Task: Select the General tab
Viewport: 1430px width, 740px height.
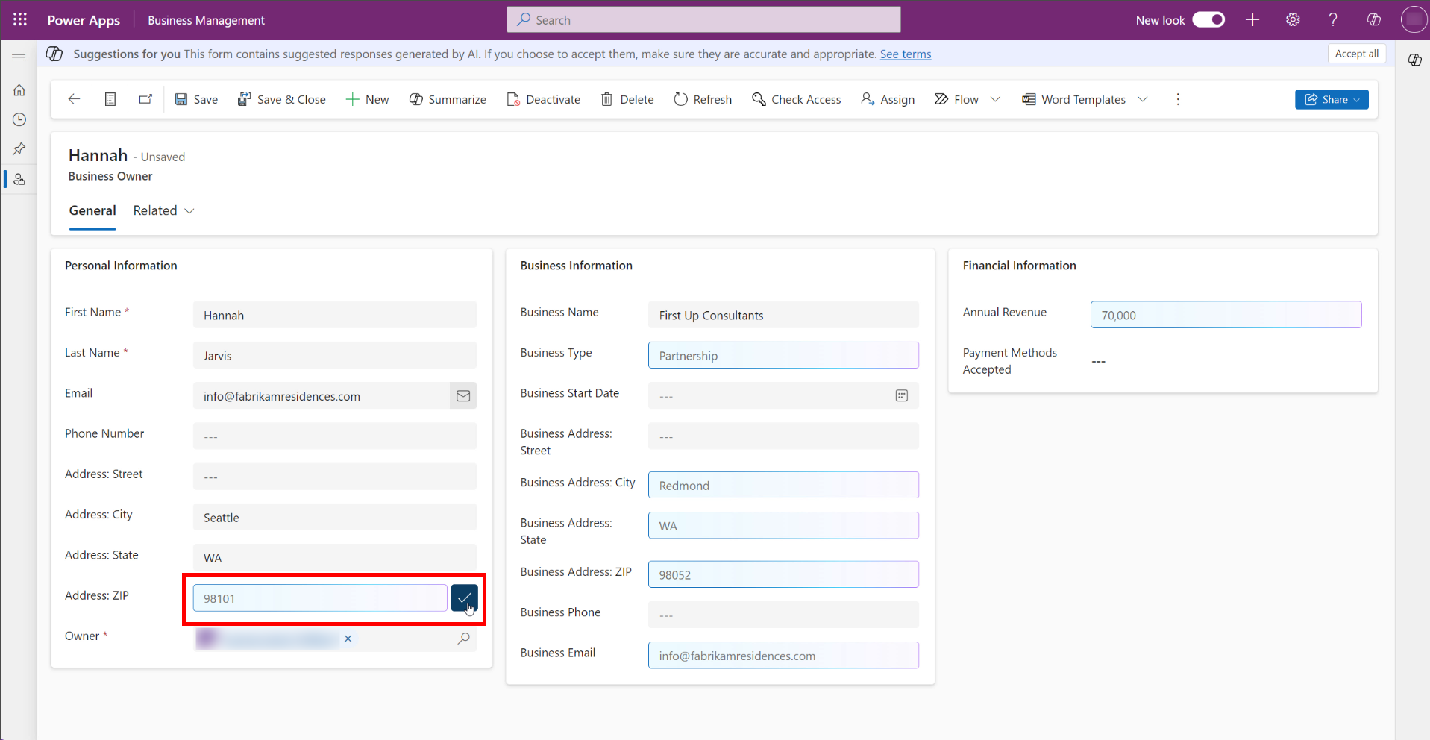Action: [x=92, y=211]
